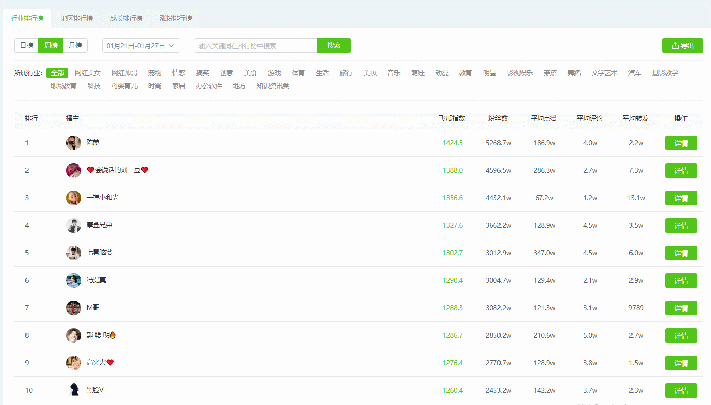The width and height of the screenshot is (711, 405).
Task: Click the 黑脸V avatar icon
Action: [73, 390]
